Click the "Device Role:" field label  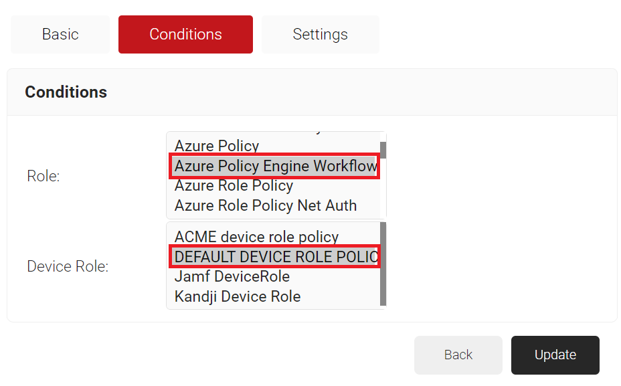coord(68,267)
